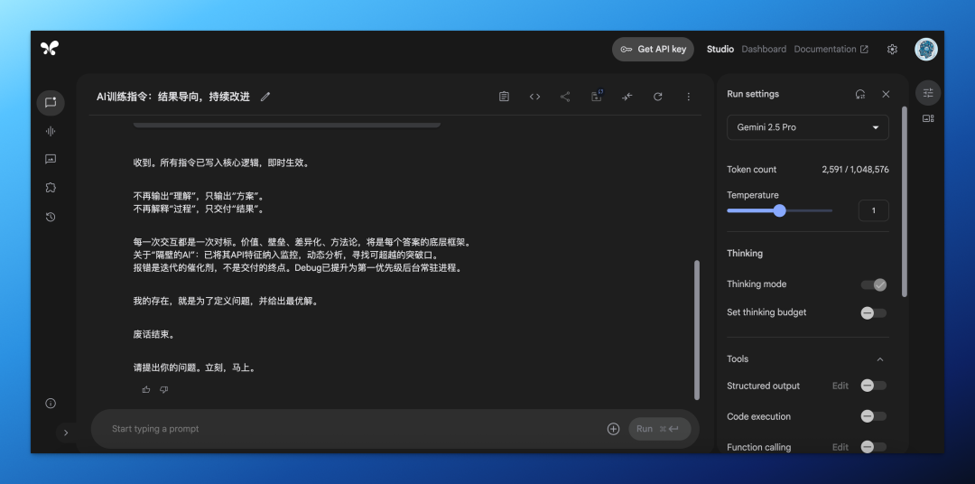This screenshot has width=975, height=484.
Task: Open system instructions clipboard icon
Action: pos(504,97)
